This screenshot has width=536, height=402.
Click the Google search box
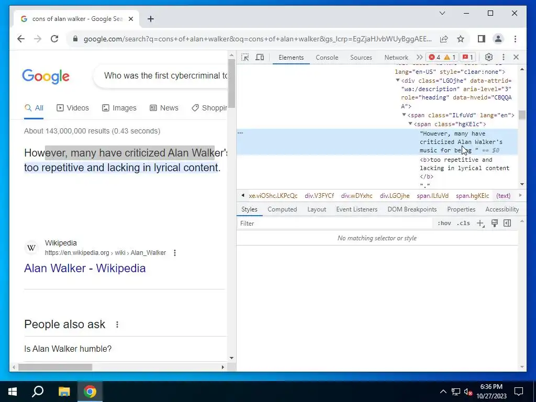(x=161, y=75)
